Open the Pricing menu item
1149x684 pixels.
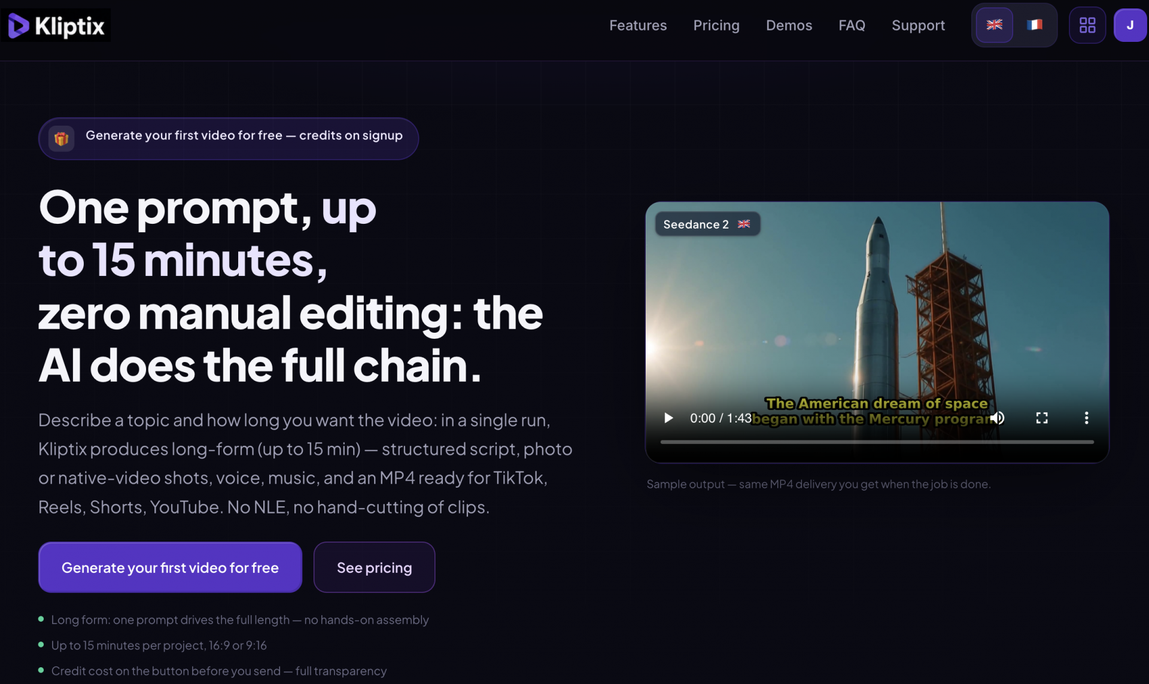coord(716,25)
